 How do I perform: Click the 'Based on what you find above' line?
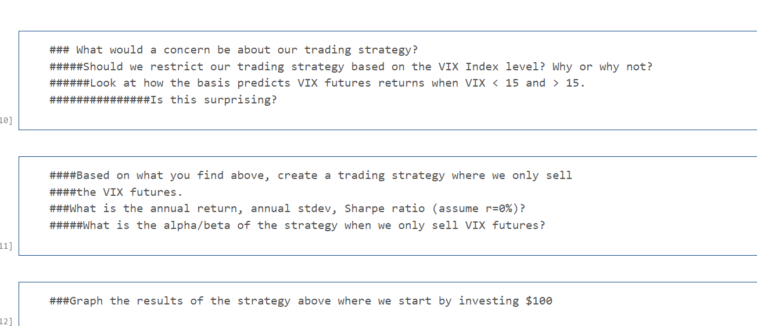point(311,175)
